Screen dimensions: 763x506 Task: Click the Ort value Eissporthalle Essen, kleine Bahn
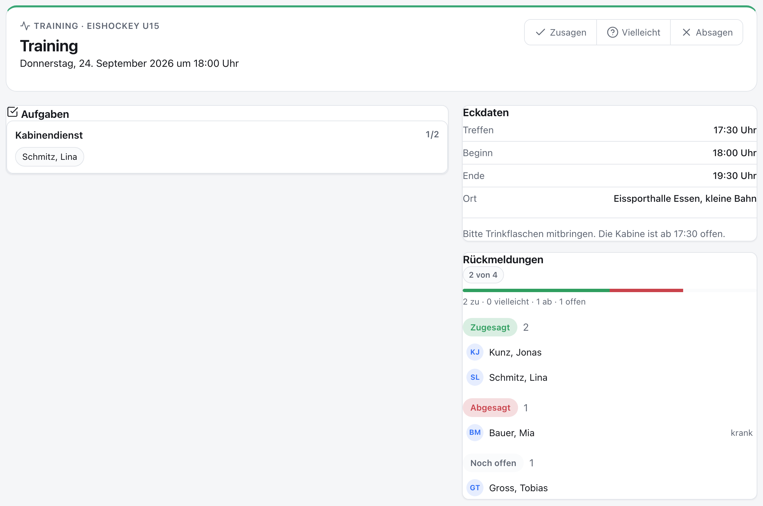click(x=685, y=198)
